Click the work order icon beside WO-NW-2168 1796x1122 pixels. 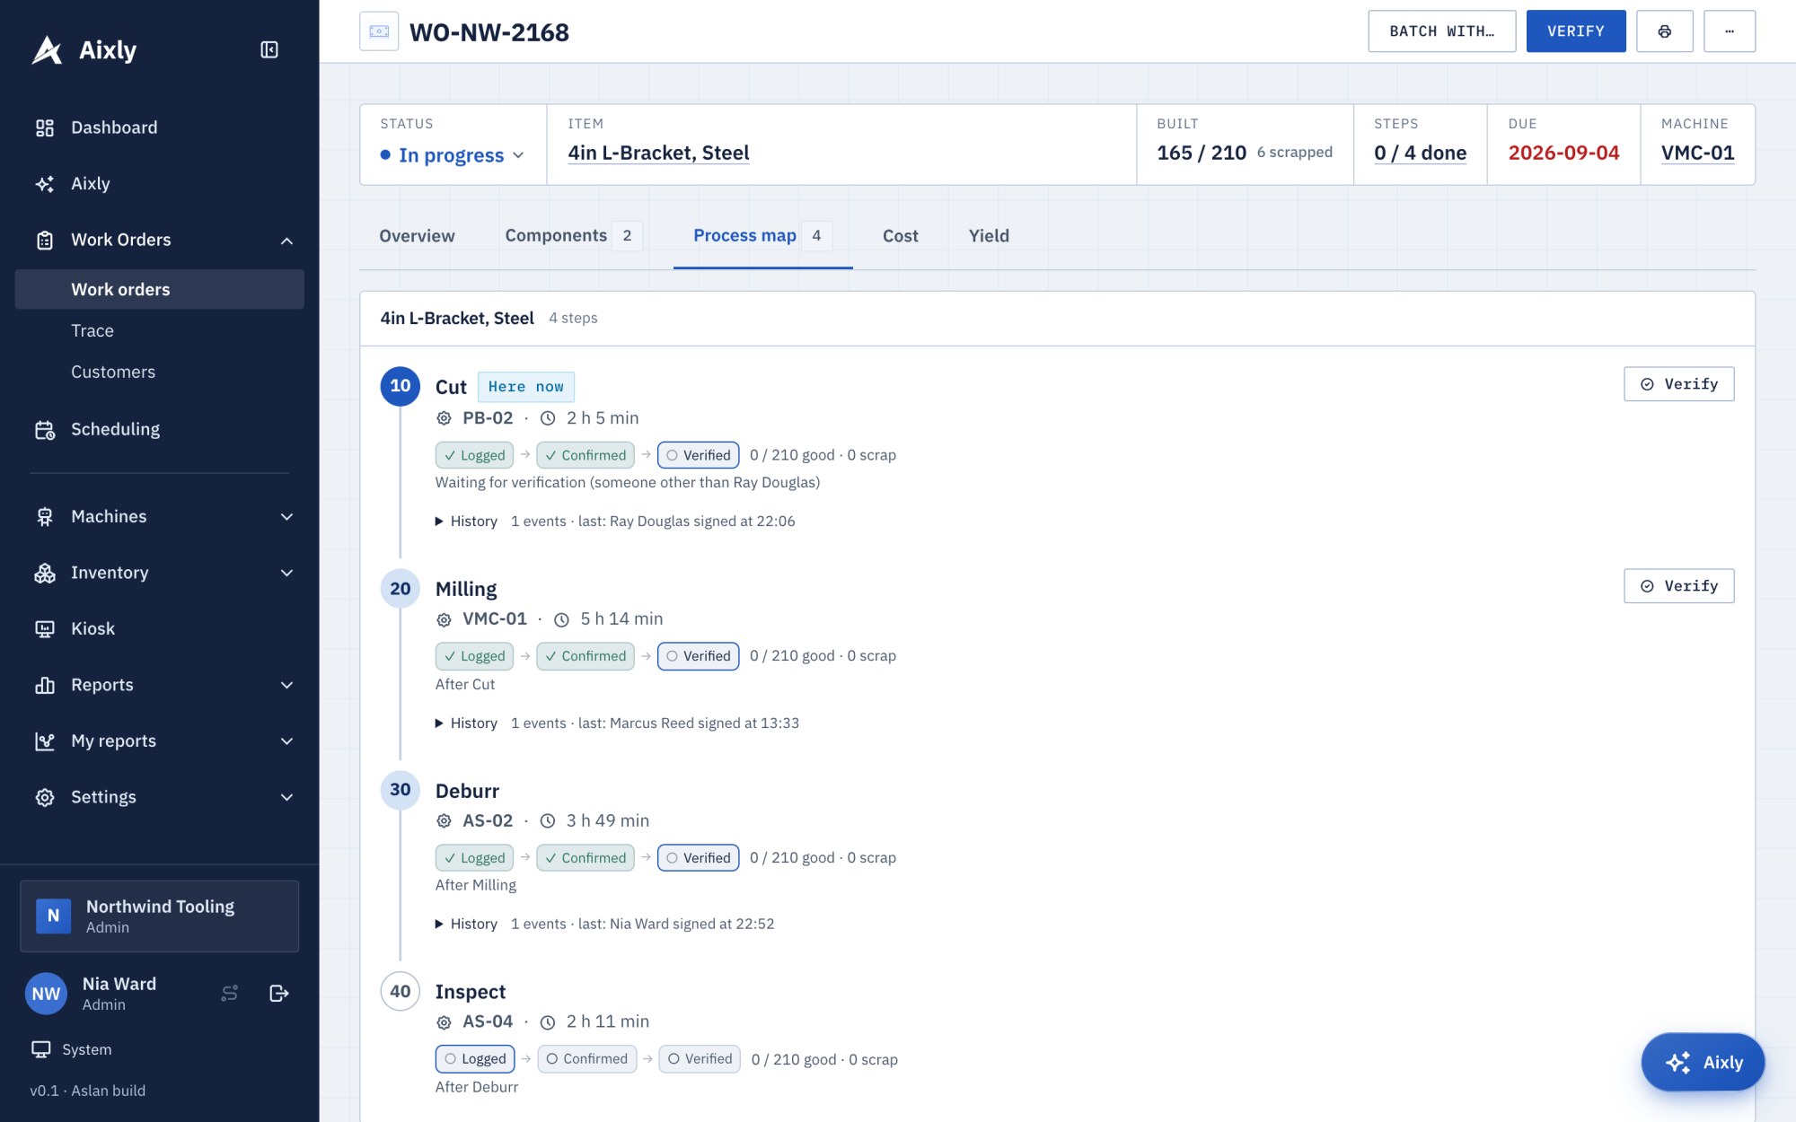click(x=379, y=31)
